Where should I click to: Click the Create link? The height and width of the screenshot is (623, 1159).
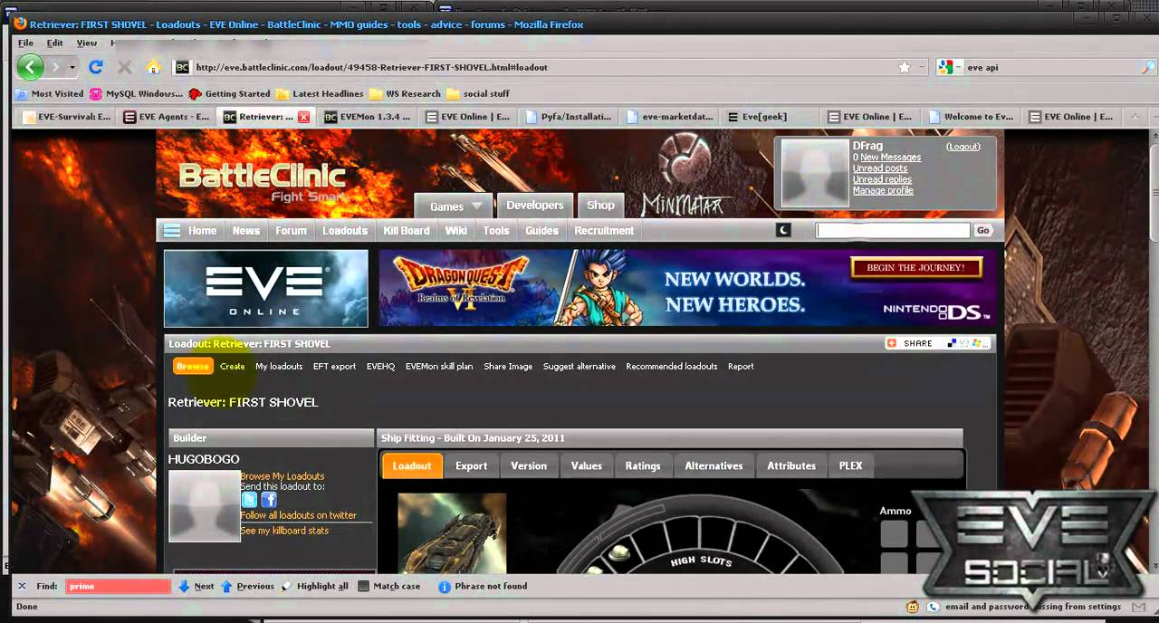233,367
